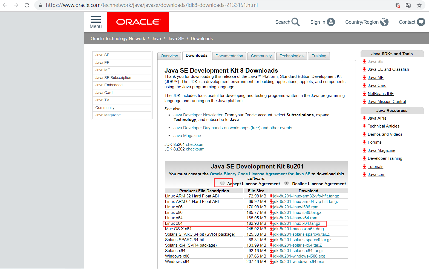Open Demos and Videos link
The width and height of the screenshot is (429, 269).
click(385, 134)
